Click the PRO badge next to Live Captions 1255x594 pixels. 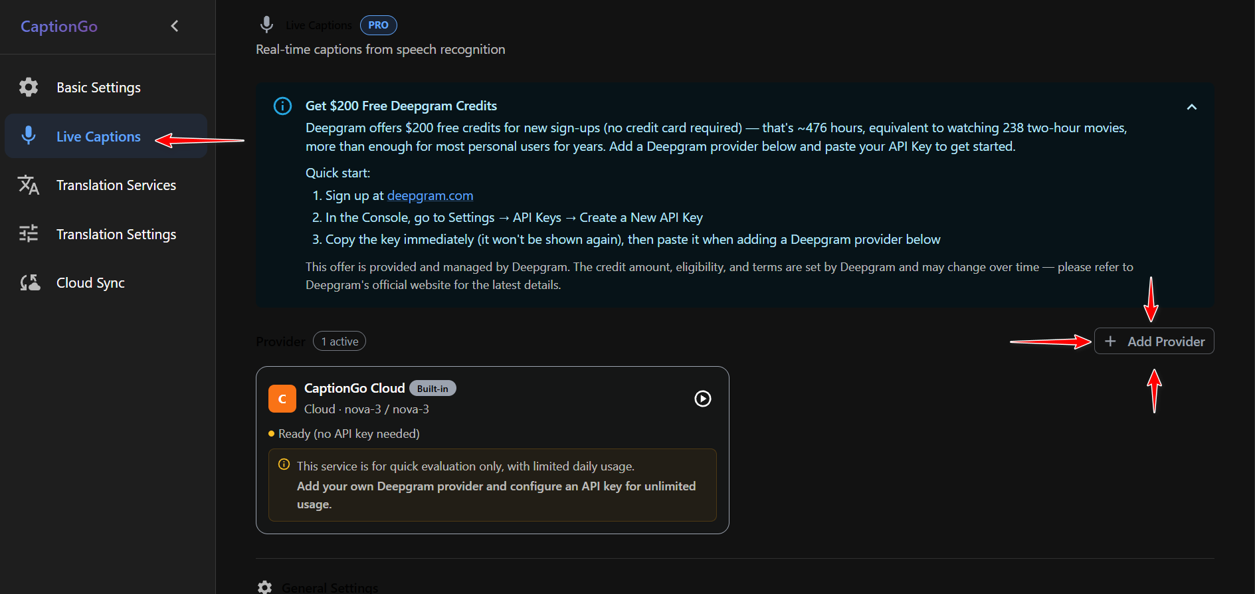tap(378, 25)
